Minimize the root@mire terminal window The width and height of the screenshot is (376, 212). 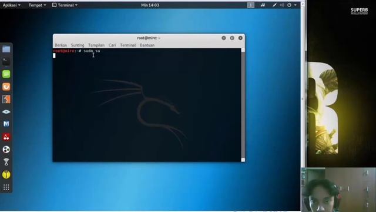tap(224, 38)
